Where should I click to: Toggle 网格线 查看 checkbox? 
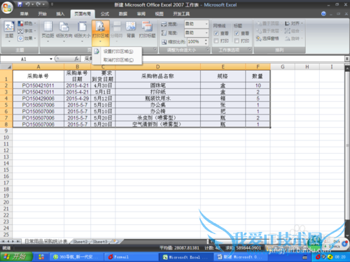tap(216, 34)
